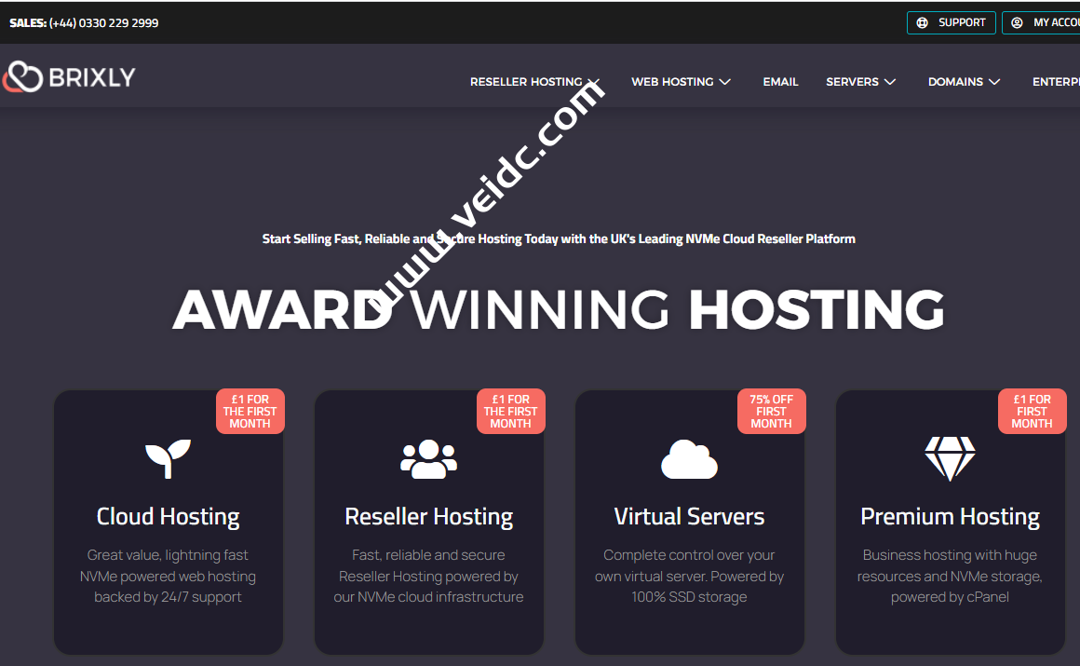Open the Reseller Hosting card title

[x=428, y=516]
